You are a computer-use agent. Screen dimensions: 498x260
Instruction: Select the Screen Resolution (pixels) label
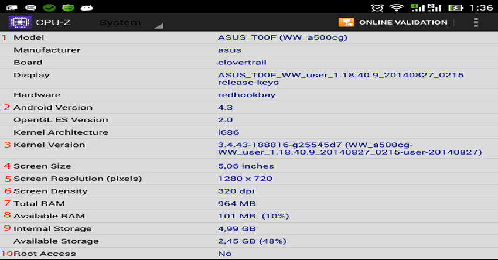tap(77, 179)
